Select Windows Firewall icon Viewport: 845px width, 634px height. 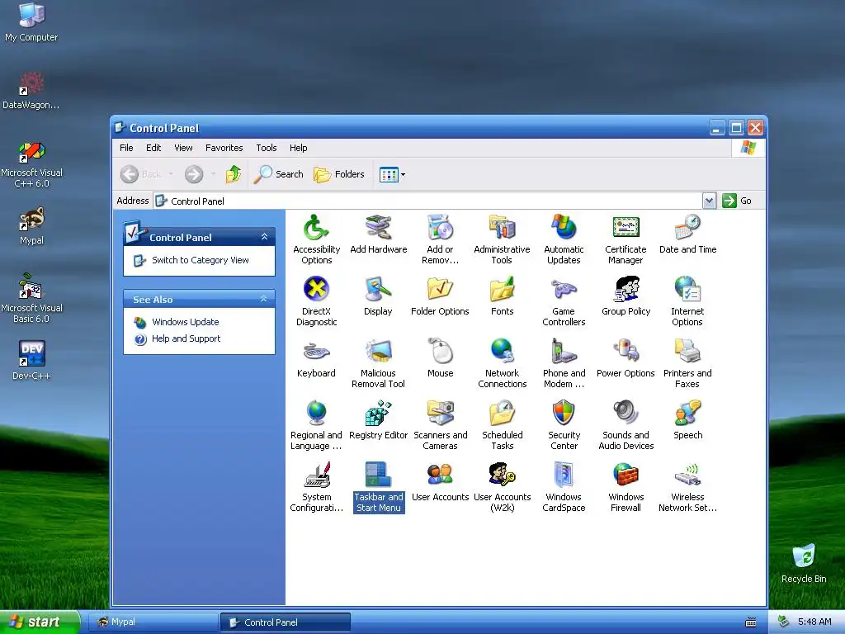pyautogui.click(x=625, y=475)
